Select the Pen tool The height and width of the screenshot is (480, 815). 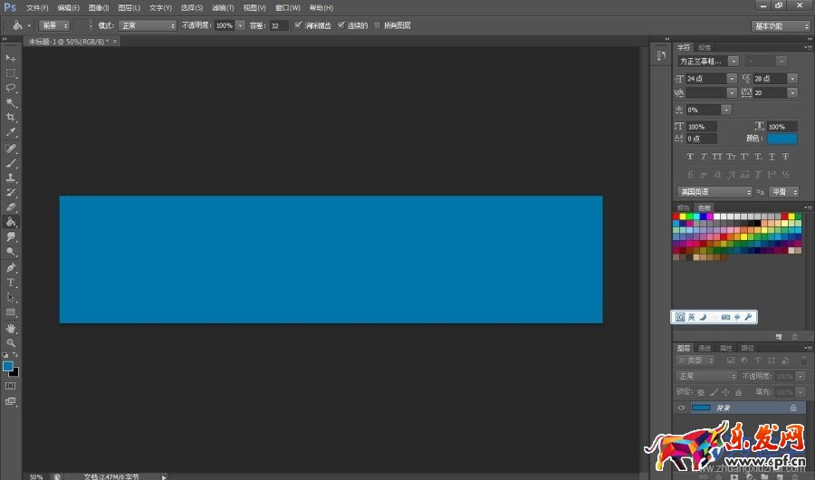click(11, 268)
